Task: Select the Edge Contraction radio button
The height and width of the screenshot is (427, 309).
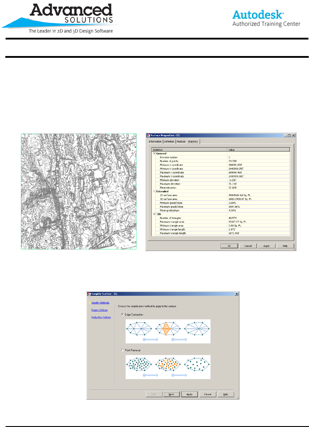Action: [x=122, y=315]
